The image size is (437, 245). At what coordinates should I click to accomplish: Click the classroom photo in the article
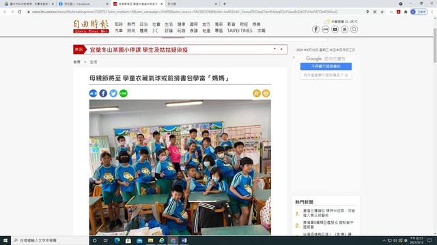(x=180, y=167)
